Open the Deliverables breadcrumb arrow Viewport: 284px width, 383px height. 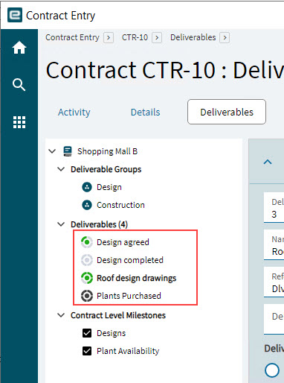coord(225,37)
